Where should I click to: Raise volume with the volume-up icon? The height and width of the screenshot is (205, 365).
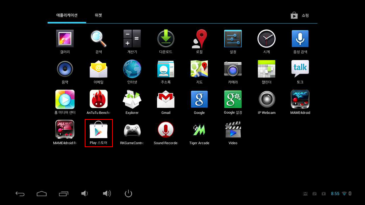[107, 194]
